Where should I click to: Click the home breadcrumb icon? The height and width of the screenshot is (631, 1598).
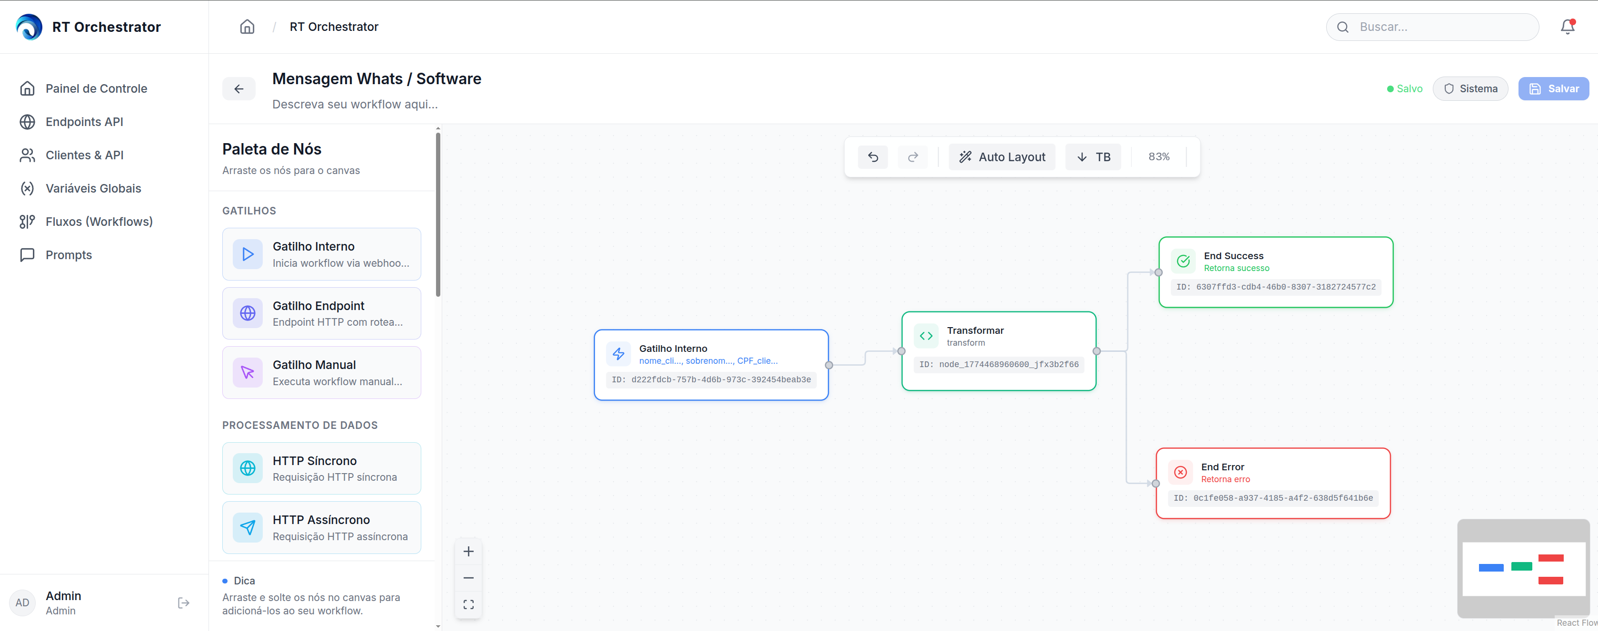click(247, 27)
